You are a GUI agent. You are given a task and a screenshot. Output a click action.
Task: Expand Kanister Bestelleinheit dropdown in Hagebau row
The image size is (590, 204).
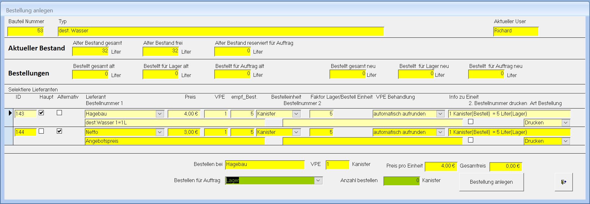click(296, 114)
